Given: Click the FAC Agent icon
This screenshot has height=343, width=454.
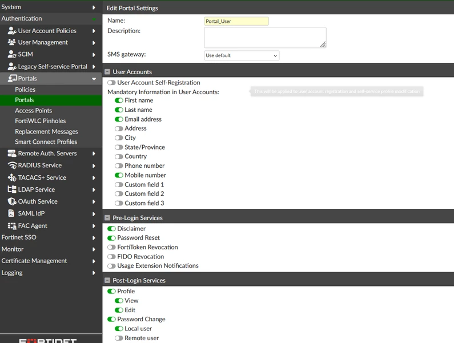Looking at the screenshot, I should (12, 226).
